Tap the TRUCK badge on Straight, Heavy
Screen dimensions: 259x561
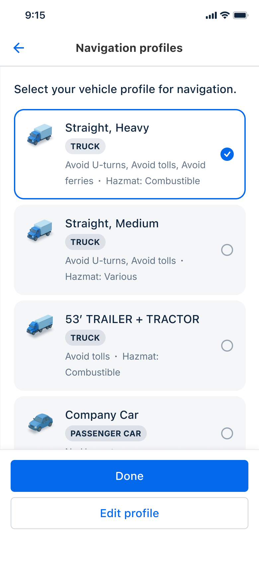85,146
